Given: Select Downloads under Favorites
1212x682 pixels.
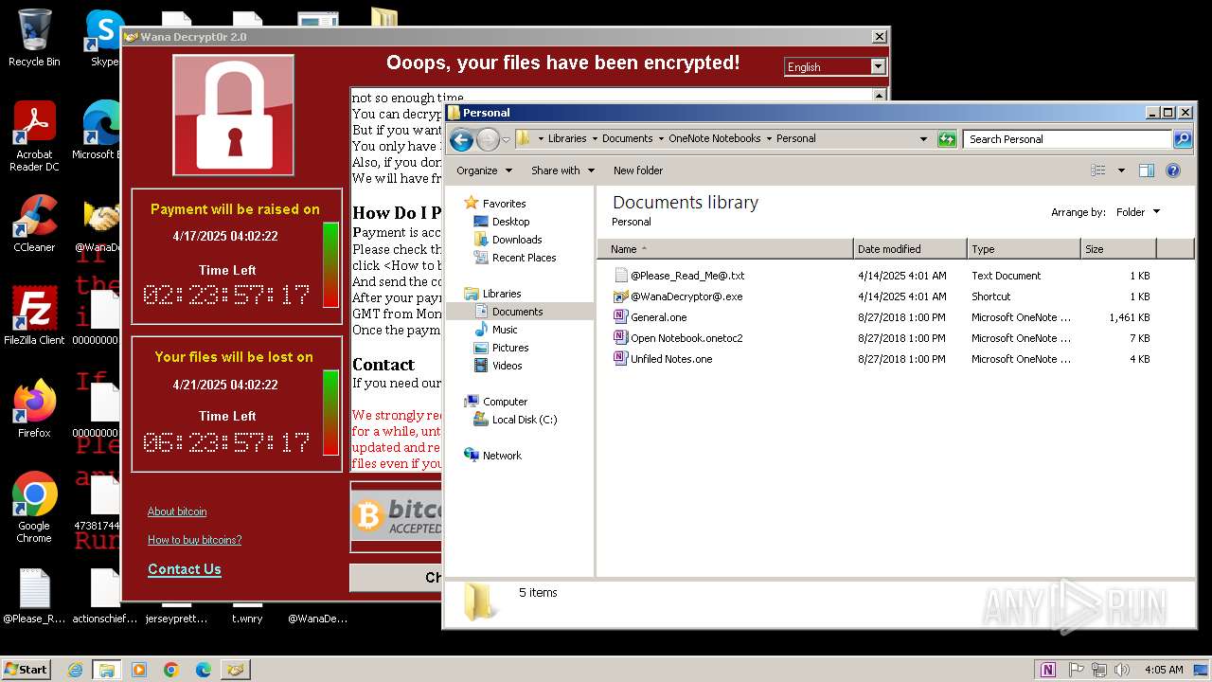Looking at the screenshot, I should 517,240.
